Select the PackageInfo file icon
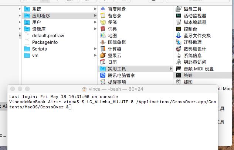234x150 pixels. point(27,42)
